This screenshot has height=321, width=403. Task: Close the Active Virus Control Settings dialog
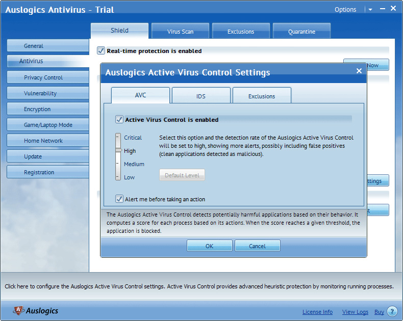[x=359, y=71]
